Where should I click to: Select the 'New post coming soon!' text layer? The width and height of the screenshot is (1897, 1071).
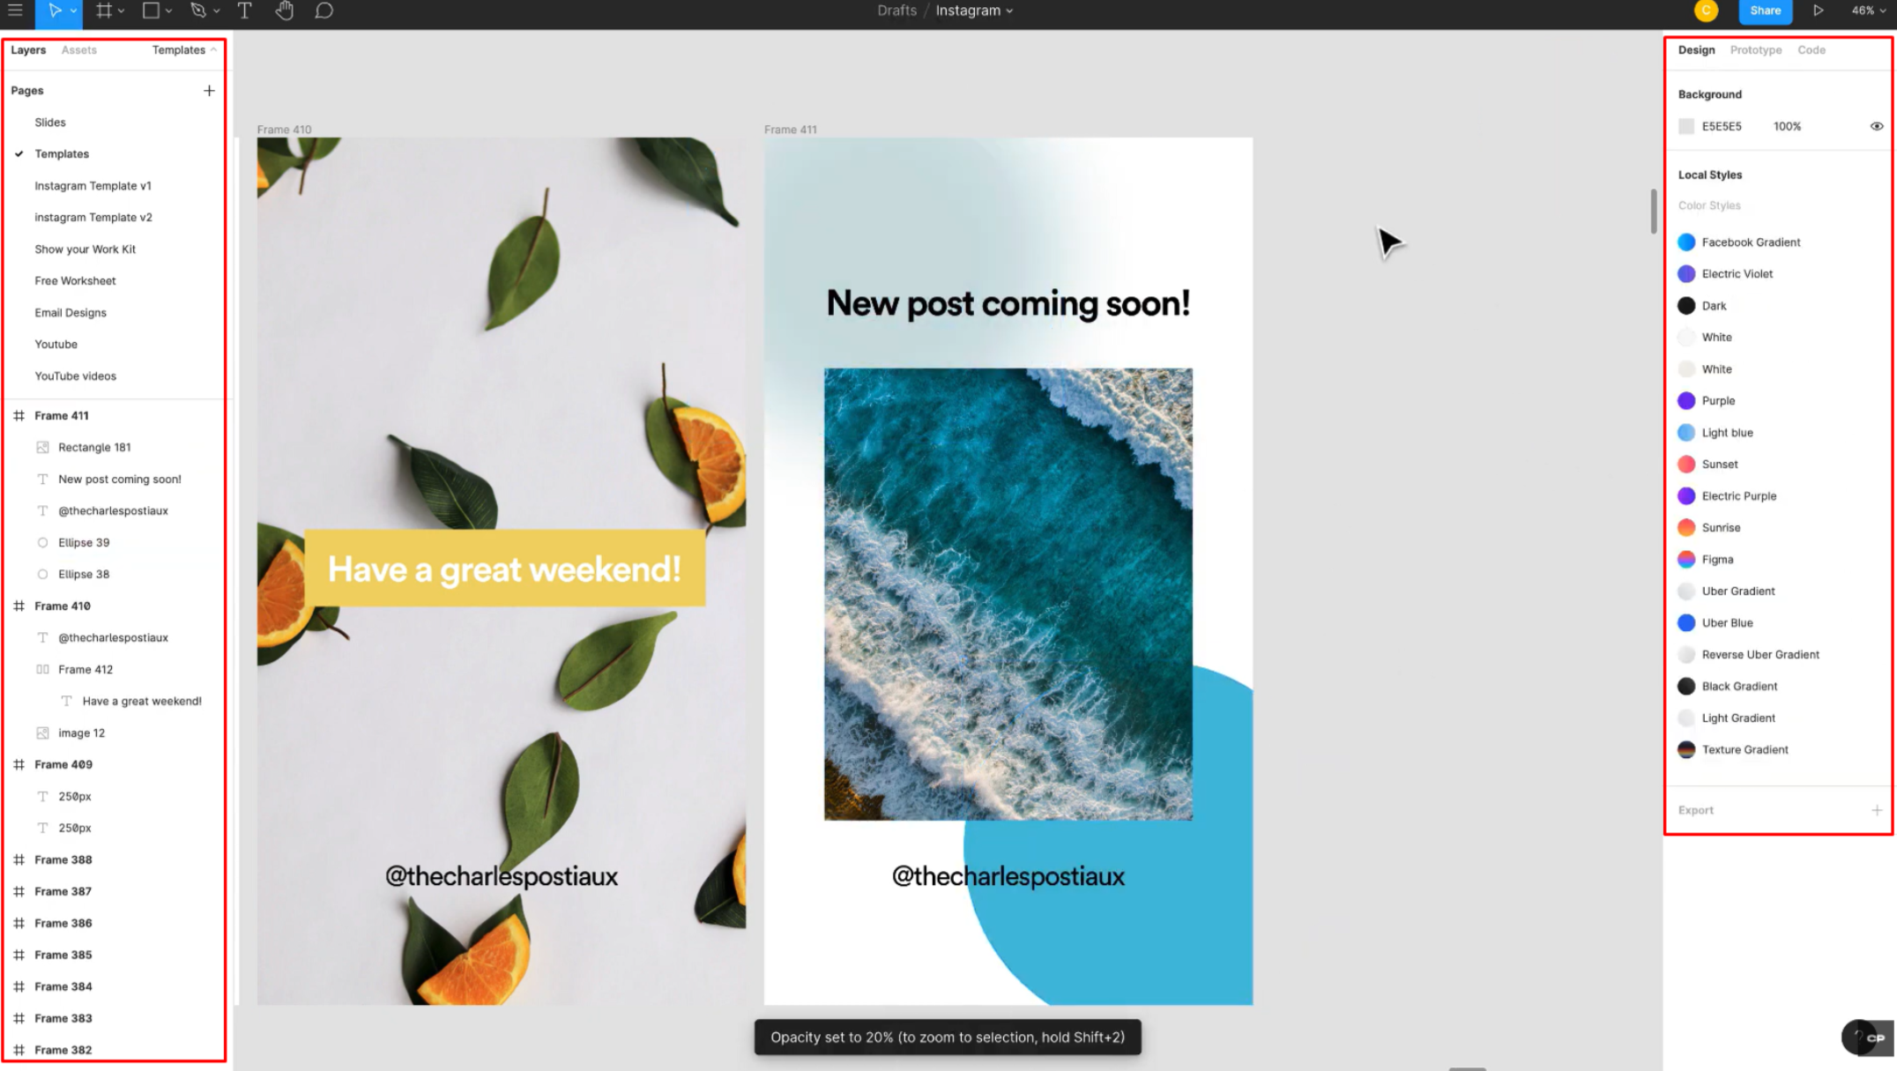click(120, 479)
